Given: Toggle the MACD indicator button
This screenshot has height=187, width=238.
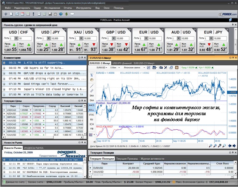Looking at the screenshot, I should coord(92,105).
